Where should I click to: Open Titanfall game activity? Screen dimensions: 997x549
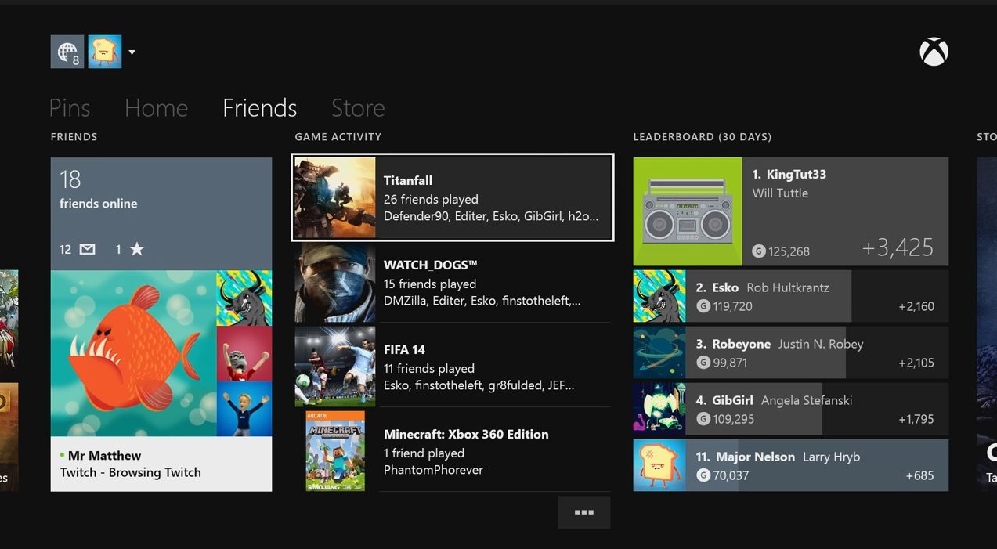(x=453, y=197)
